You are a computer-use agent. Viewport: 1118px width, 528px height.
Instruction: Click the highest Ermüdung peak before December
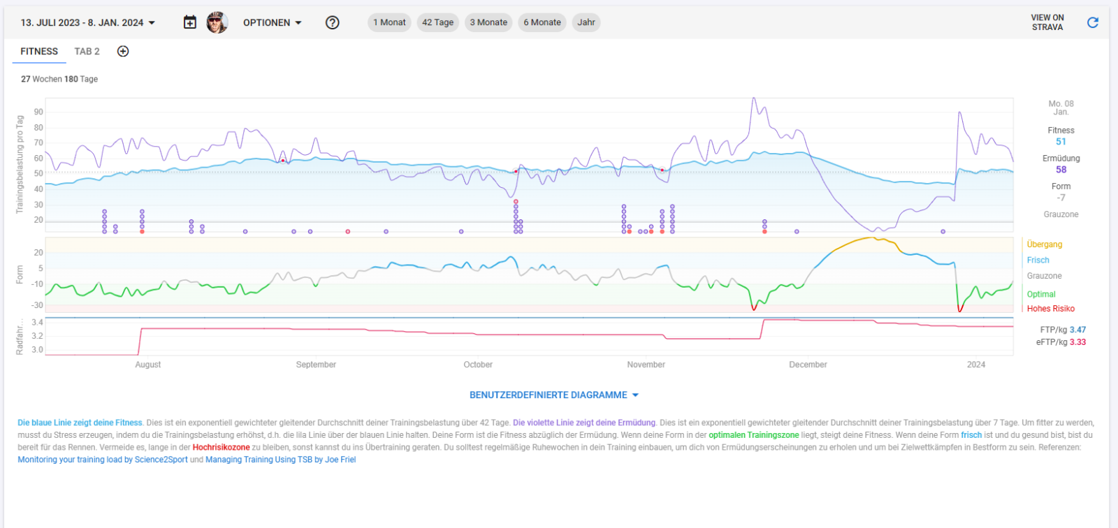pyautogui.click(x=753, y=98)
